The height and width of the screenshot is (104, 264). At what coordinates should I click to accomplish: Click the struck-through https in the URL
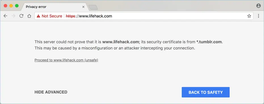pyautogui.click(x=70, y=16)
